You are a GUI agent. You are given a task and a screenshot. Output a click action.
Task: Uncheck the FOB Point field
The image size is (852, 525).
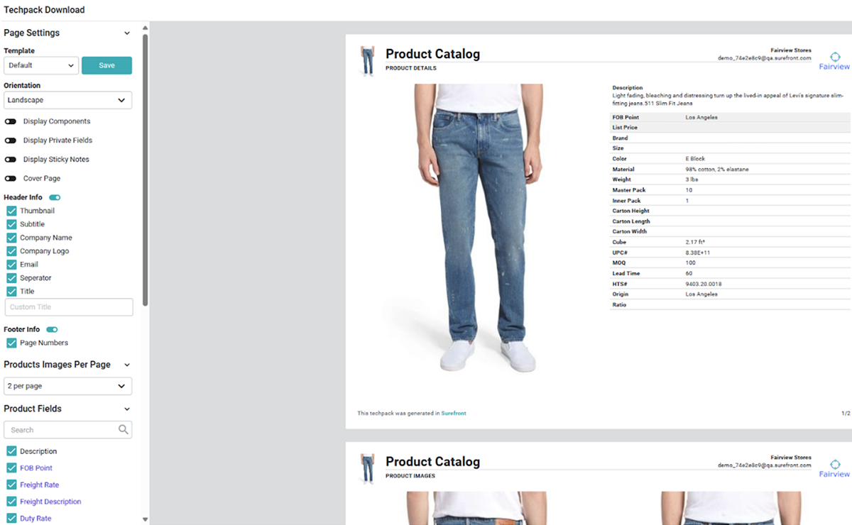[10, 468]
